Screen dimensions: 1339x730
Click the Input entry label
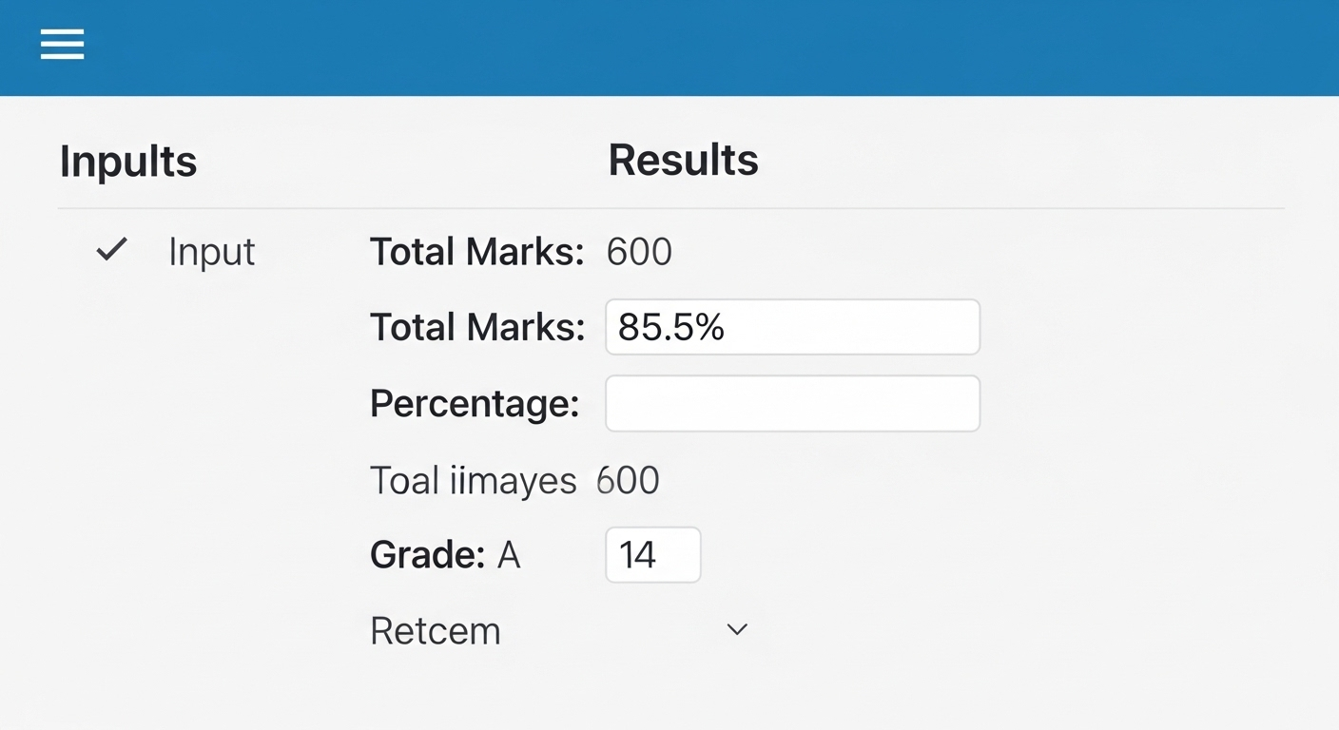coord(211,251)
